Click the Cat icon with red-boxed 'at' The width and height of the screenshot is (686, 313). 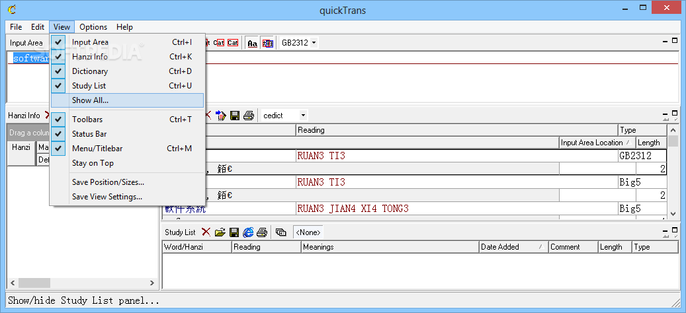[219, 43]
